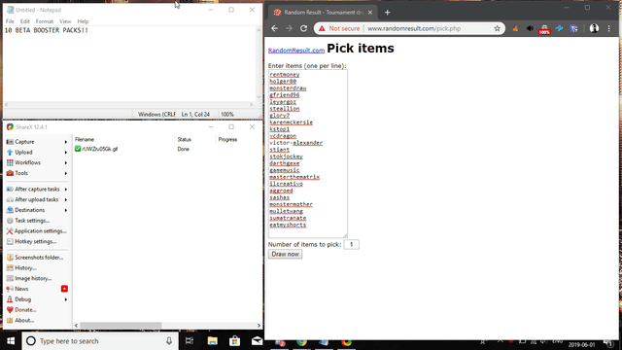Open the ShareX Upload menu
The width and height of the screenshot is (622, 350).
click(23, 152)
